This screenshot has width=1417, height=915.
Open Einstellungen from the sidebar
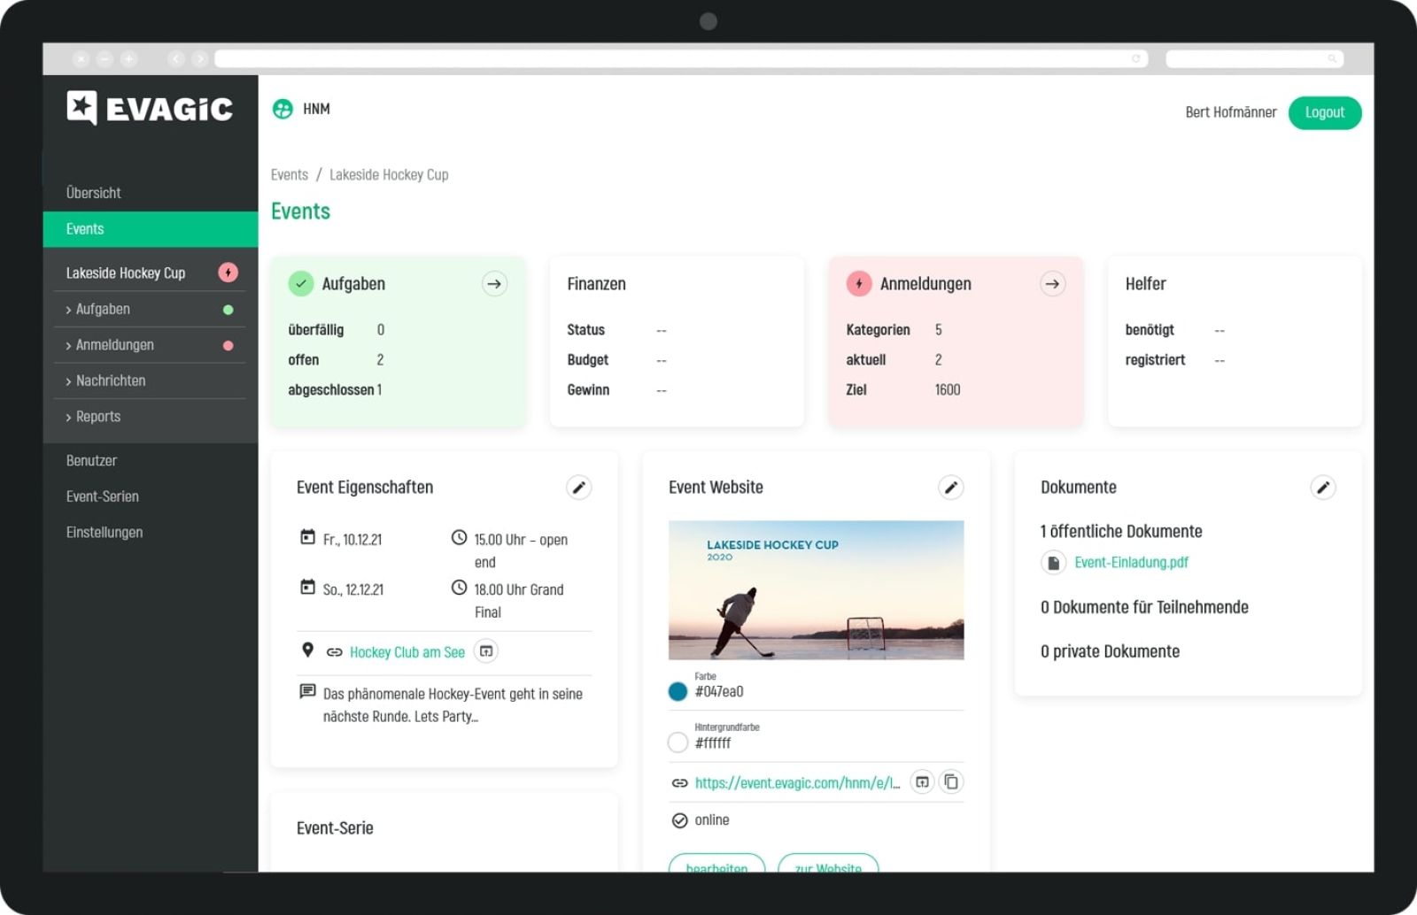[104, 532]
